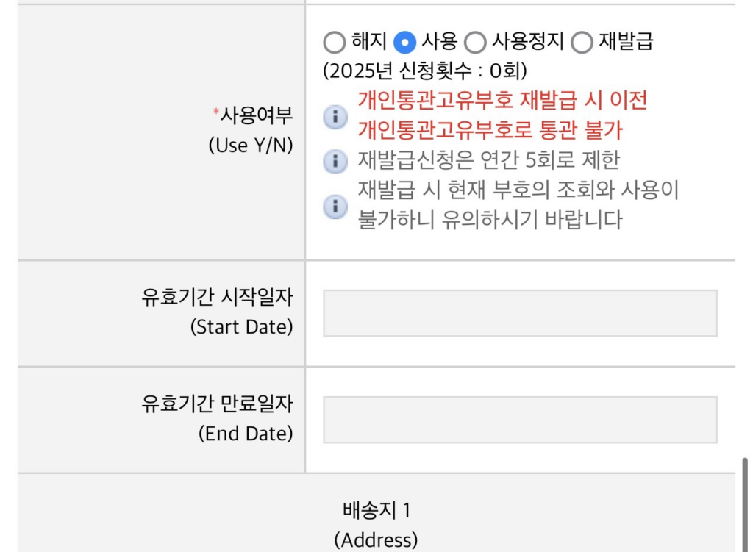This screenshot has width=753, height=552.
Task: Click the 사용여부 (Use Y/N) field label
Action: tap(251, 130)
